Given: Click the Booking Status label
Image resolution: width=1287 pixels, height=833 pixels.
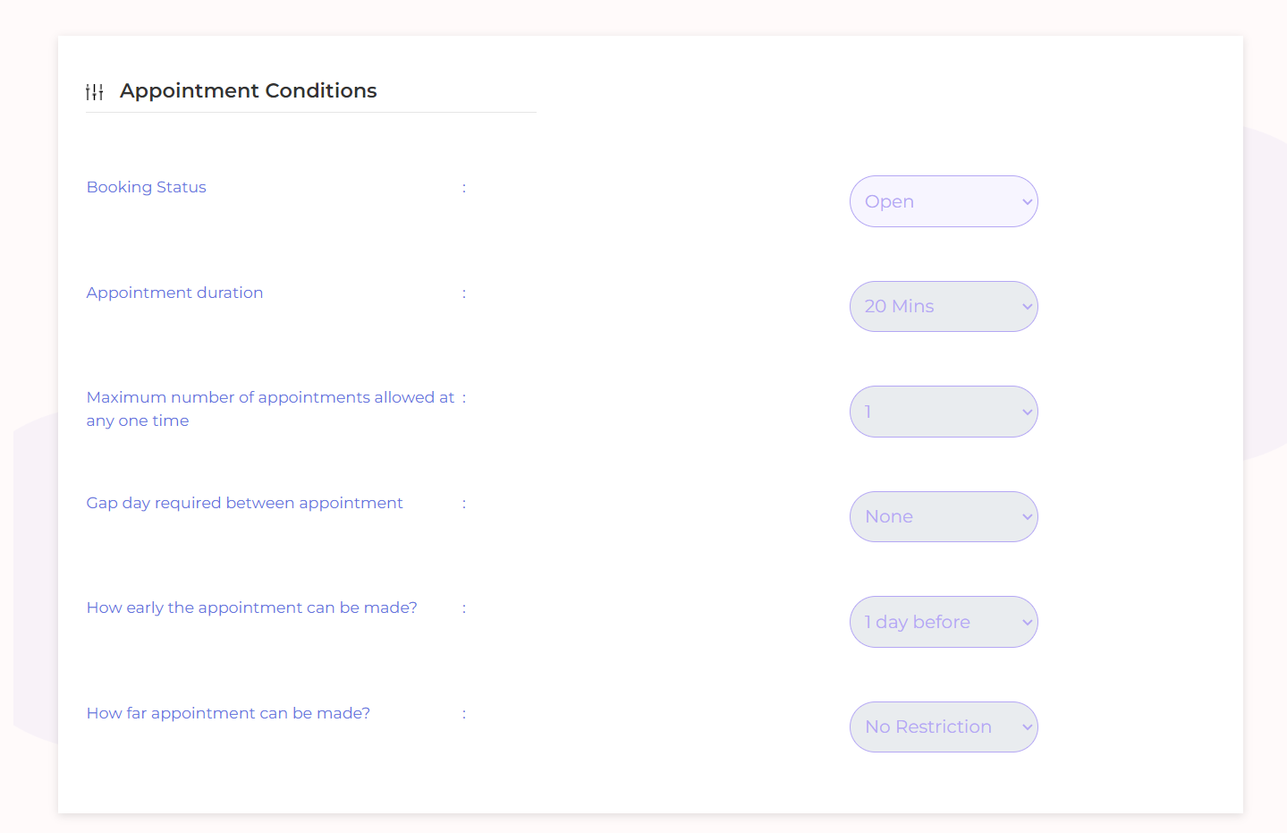Looking at the screenshot, I should [x=147, y=187].
